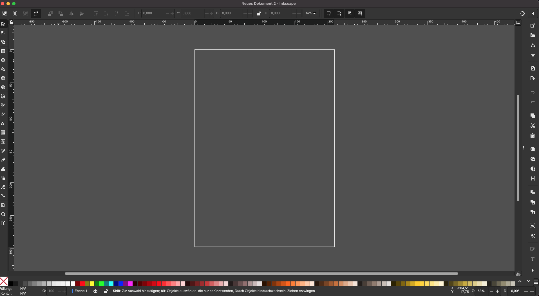Screen dimensions: 539x296
Task: Rotate selection 90 degrees counter-clockwise
Action: (50, 13)
